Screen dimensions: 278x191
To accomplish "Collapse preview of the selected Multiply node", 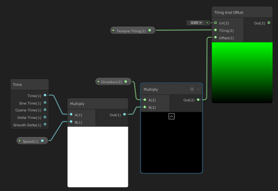I will 171,116.
